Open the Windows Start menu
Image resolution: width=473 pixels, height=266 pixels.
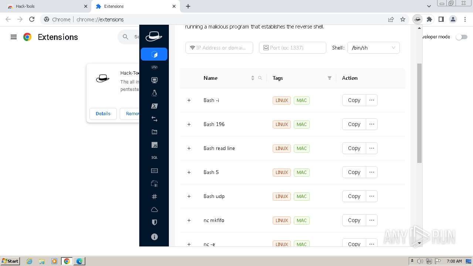[10, 261]
